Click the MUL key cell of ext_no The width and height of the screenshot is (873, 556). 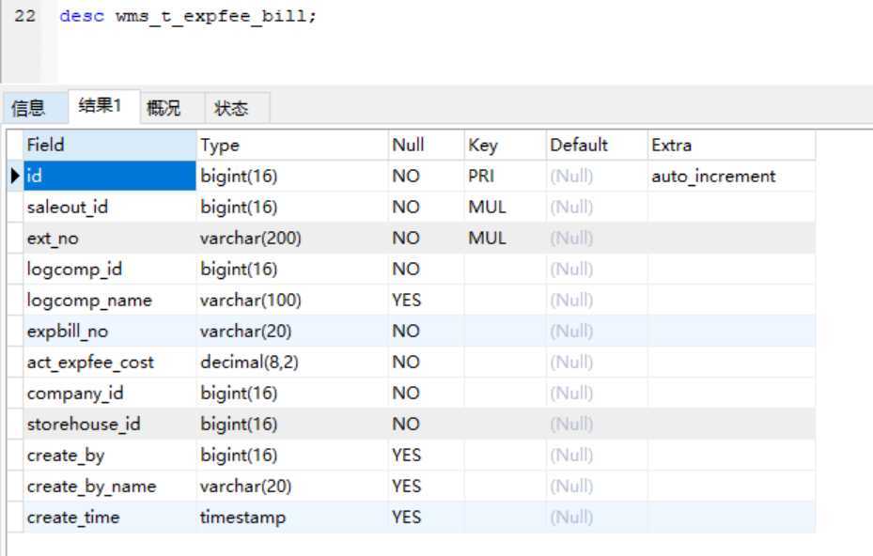(x=506, y=239)
